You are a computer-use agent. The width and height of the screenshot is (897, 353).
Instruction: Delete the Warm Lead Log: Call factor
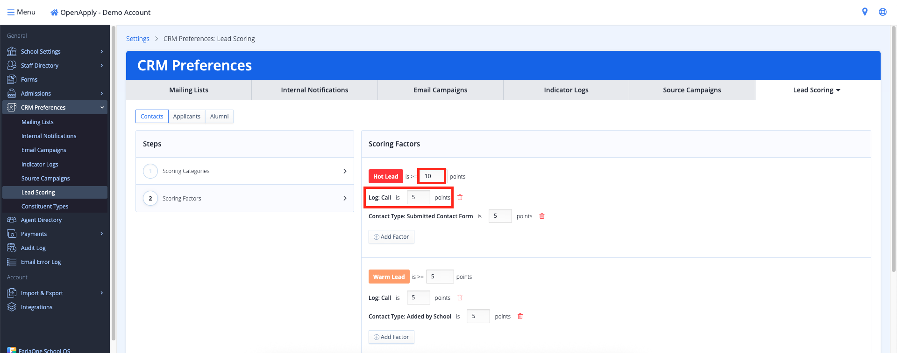point(460,298)
